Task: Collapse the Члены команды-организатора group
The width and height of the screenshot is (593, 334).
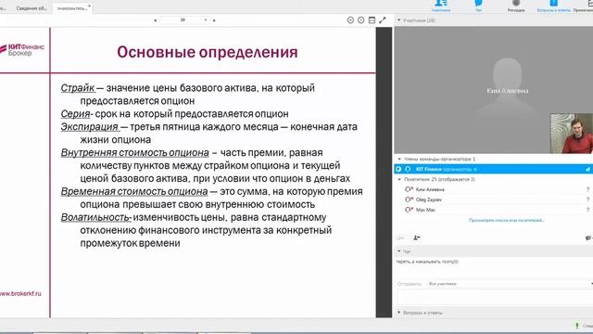Action: click(x=399, y=159)
